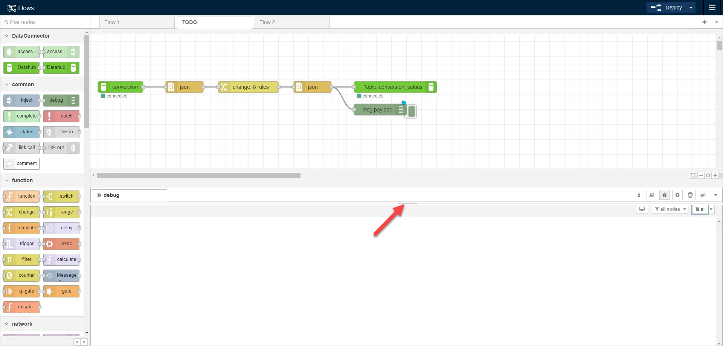723x346 pixels.
Task: Select the change: 8 rules node
Action: (x=249, y=87)
